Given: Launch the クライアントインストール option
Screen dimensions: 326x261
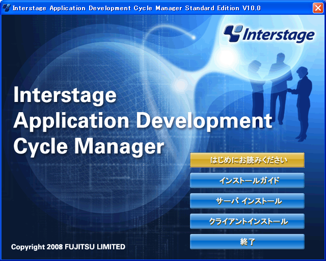Looking at the screenshot, I should click(x=247, y=221).
